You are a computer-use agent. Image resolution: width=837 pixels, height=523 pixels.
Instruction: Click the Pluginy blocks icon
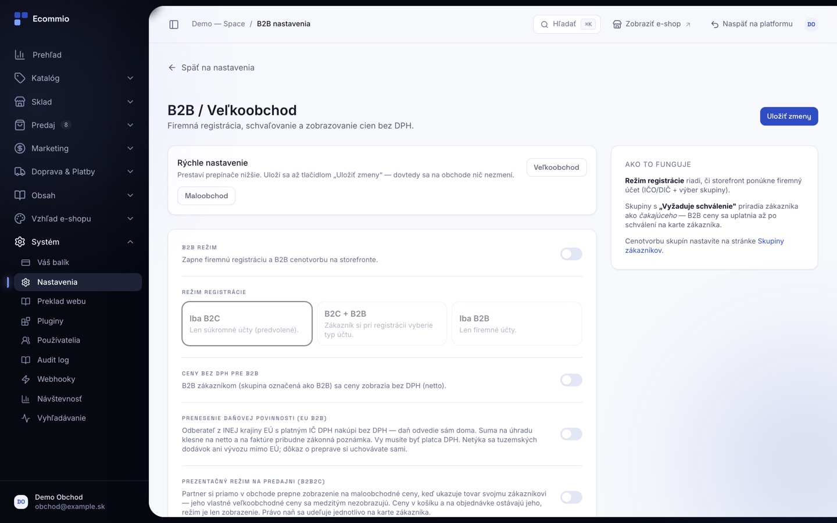pos(26,321)
